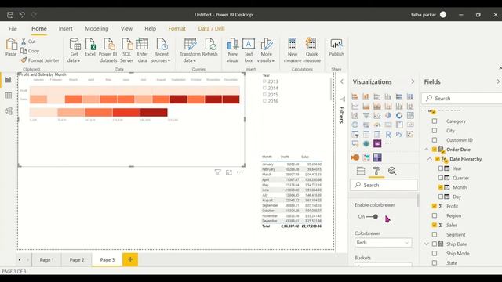The height and width of the screenshot is (282, 502).
Task: Switch to Data view in left sidebar
Action: 9,96
